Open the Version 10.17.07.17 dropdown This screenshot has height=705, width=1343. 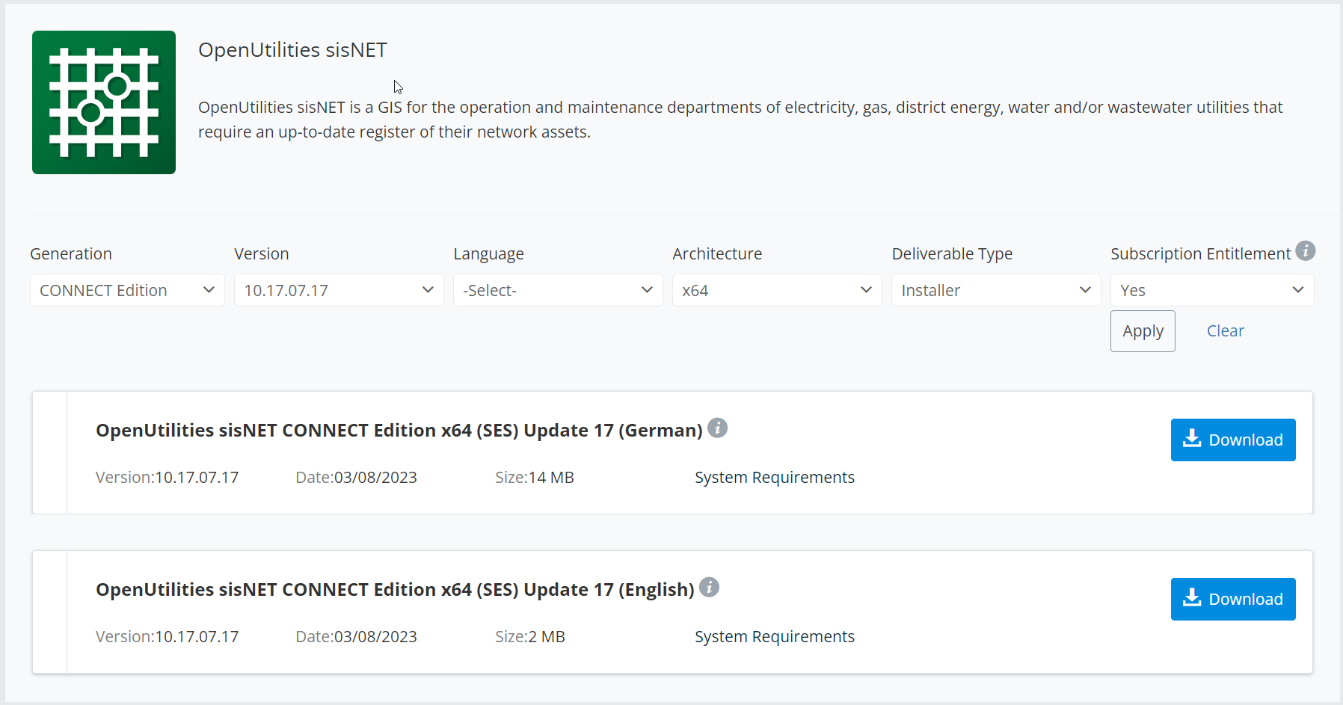click(339, 290)
